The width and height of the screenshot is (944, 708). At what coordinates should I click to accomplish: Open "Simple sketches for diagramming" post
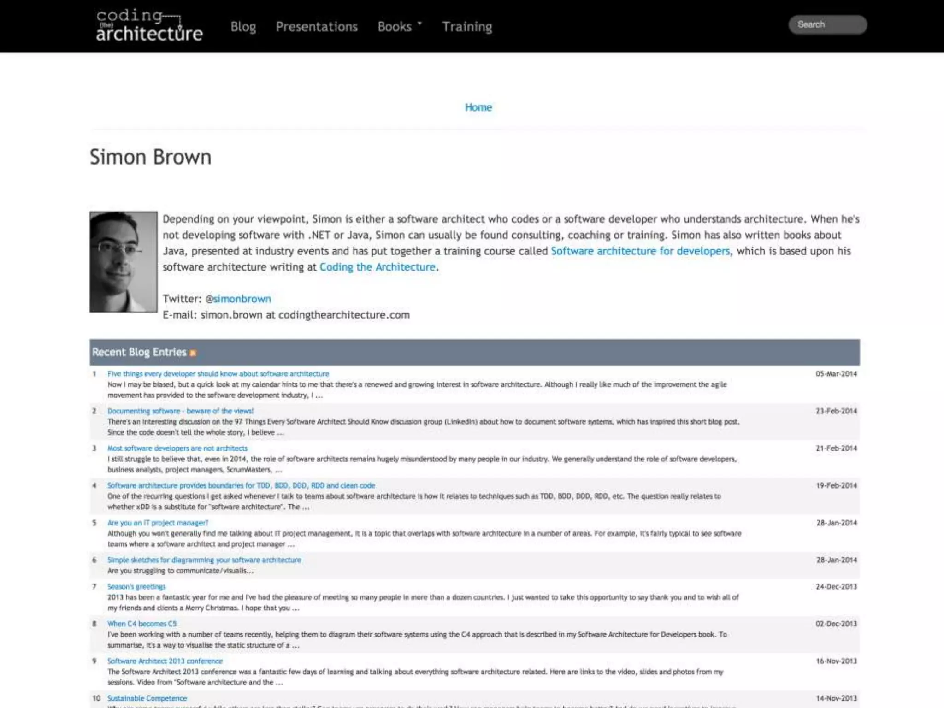(x=204, y=560)
